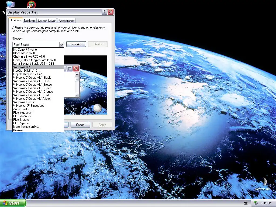Image resolution: width=276 pixels, height=207 pixels.
Task: Open the Start menu
Action: tap(13, 203)
